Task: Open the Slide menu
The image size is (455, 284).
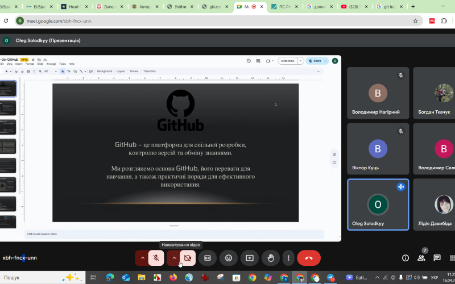Action: (x=40, y=64)
